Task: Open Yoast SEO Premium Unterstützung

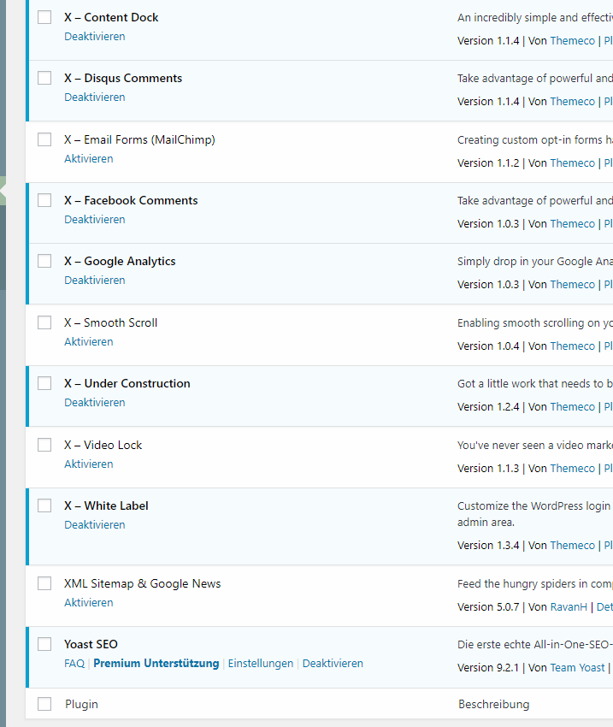Action: (x=156, y=664)
